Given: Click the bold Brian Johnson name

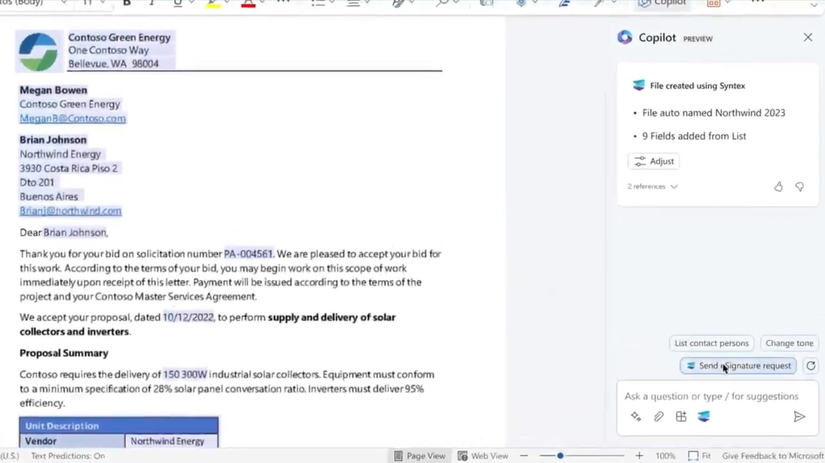Looking at the screenshot, I should click(x=53, y=140).
